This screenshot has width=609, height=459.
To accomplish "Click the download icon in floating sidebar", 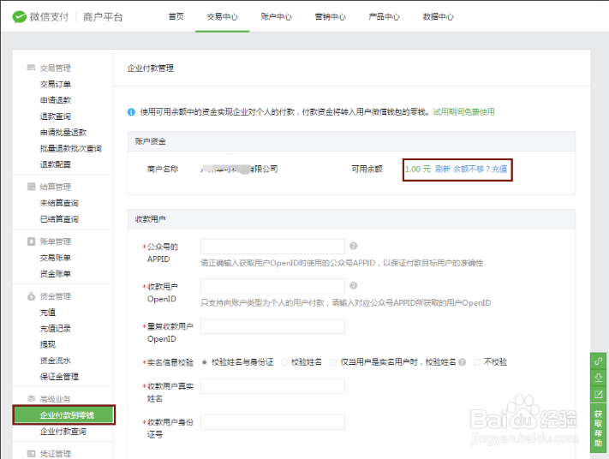I will tap(599, 378).
